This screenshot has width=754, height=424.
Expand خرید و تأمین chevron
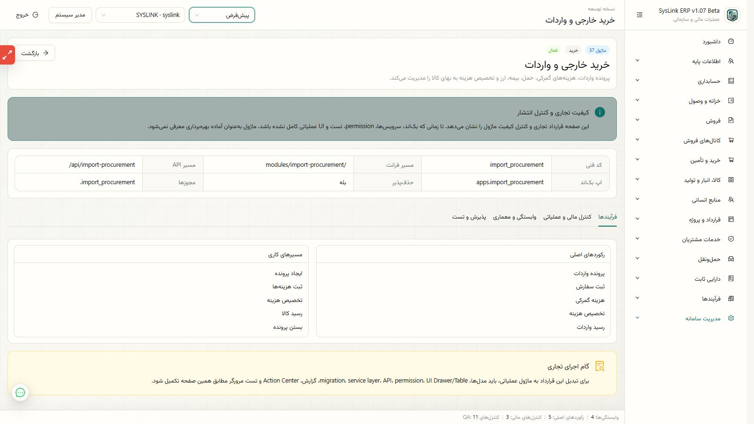point(637,160)
